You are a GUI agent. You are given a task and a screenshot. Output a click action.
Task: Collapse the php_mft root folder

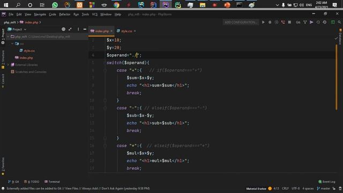point(9,36)
